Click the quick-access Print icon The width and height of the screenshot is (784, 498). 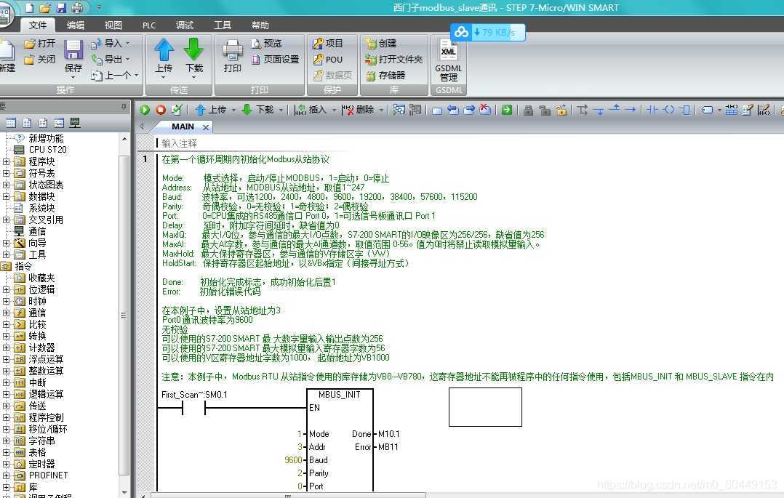click(77, 7)
